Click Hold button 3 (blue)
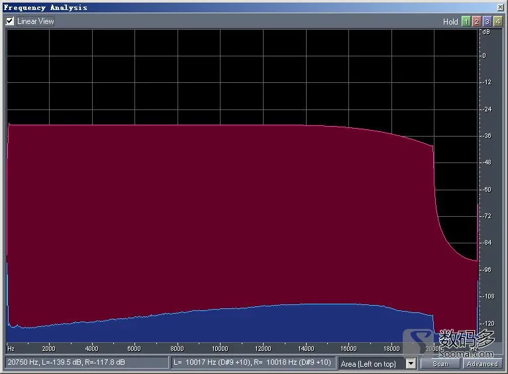The width and height of the screenshot is (508, 374). click(x=487, y=21)
